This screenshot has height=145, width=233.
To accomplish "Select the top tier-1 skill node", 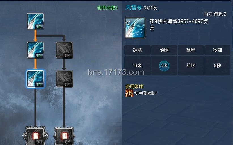I will tap(35, 21).
